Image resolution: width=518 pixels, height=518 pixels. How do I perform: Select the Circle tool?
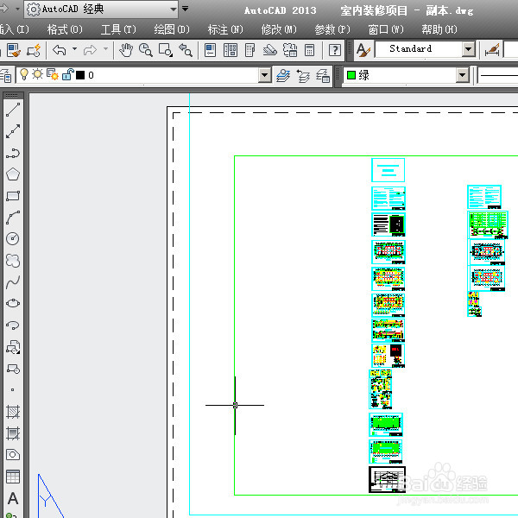(x=13, y=239)
